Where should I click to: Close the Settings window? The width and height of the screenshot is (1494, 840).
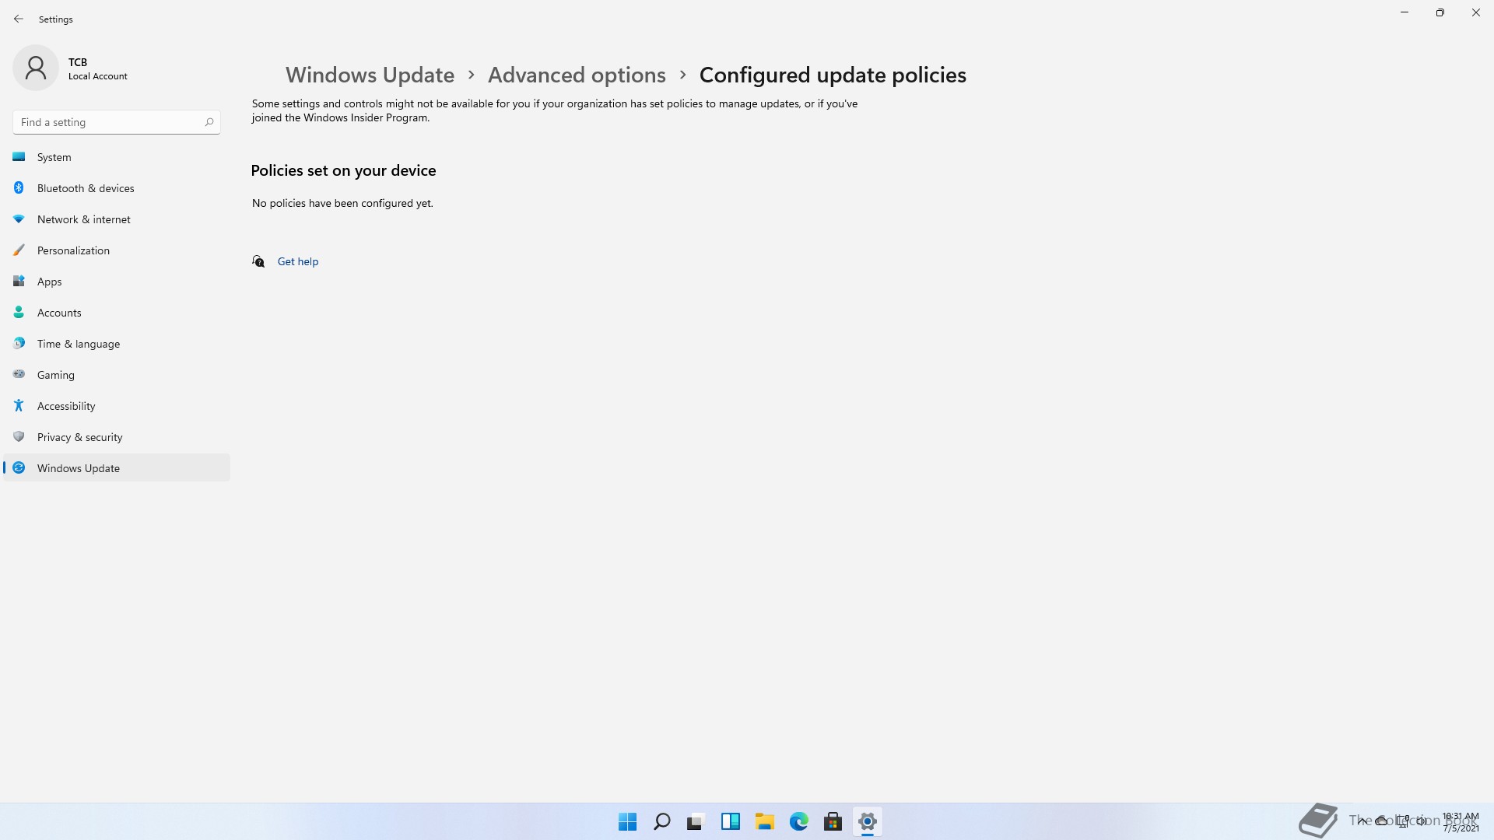click(x=1476, y=12)
